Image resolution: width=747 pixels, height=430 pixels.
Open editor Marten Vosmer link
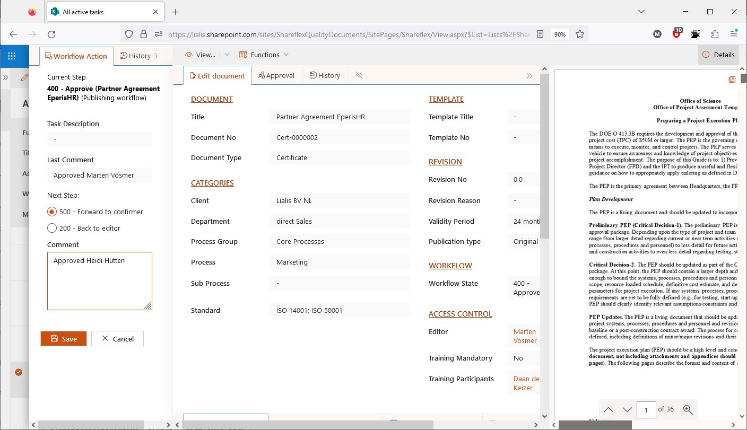(525, 336)
